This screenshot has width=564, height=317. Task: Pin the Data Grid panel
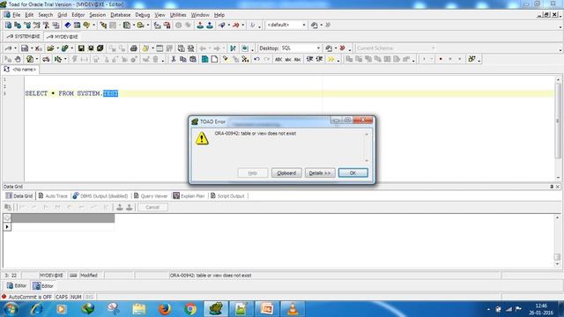[x=552, y=187]
